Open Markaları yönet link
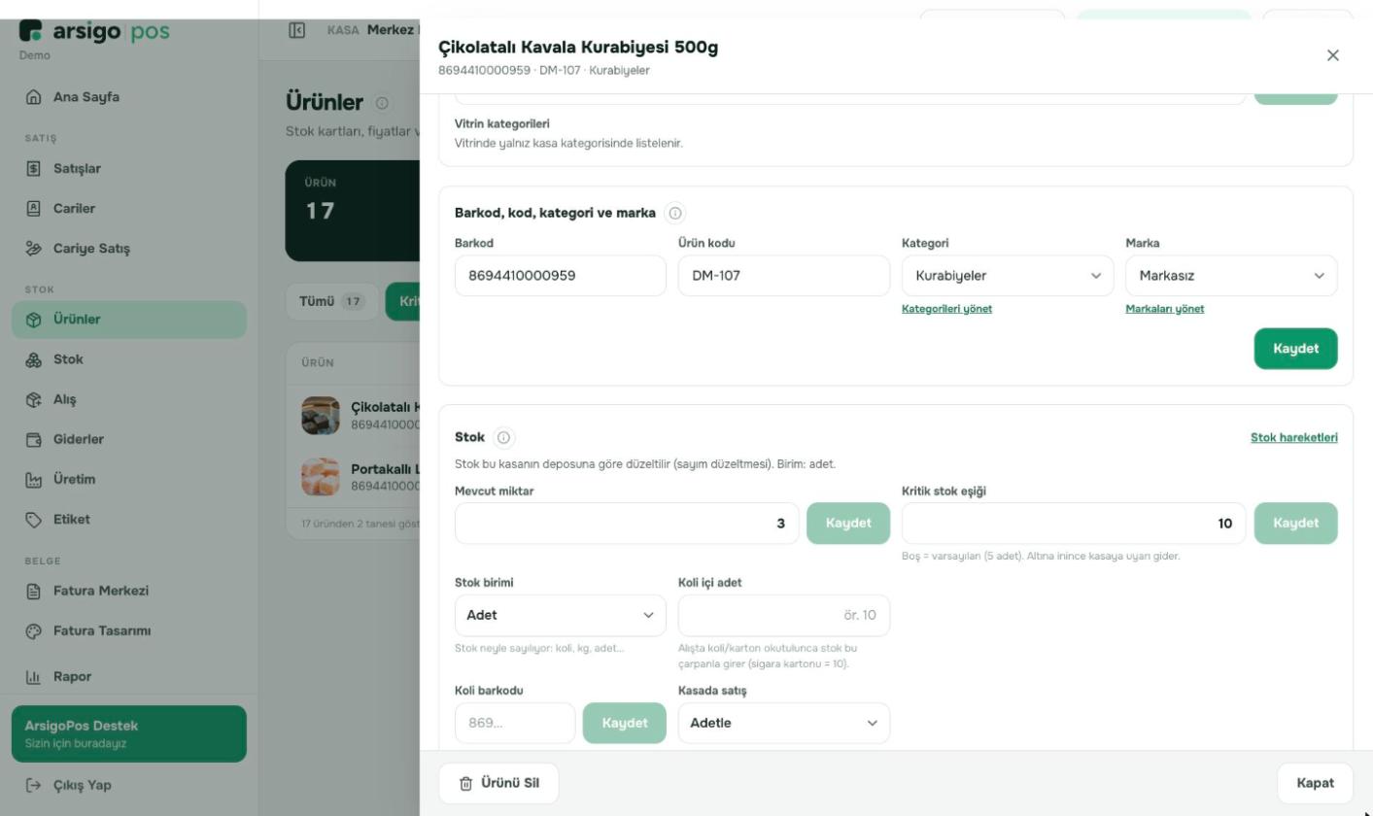1373x816 pixels. pos(1165,309)
